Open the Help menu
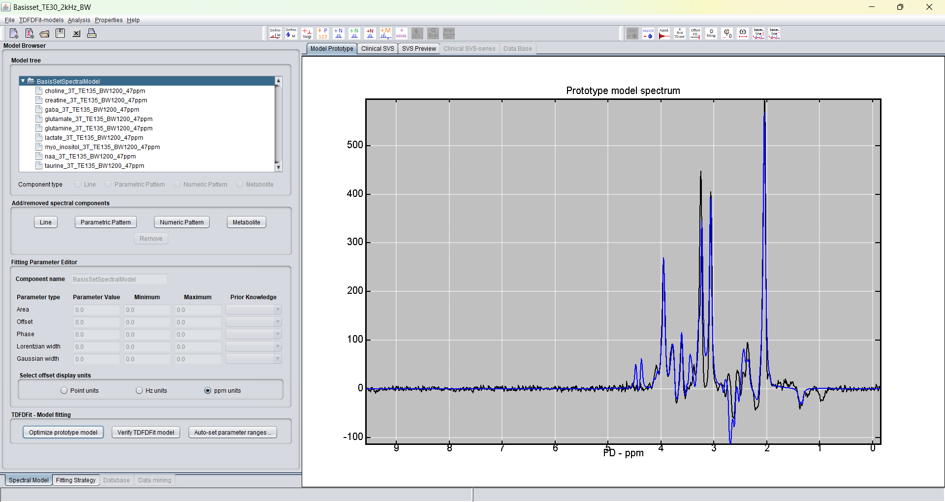The width and height of the screenshot is (945, 502). 133,20
